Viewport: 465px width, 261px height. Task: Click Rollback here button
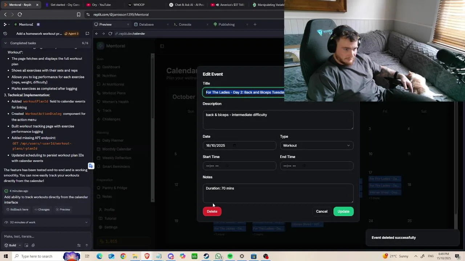coord(17,210)
